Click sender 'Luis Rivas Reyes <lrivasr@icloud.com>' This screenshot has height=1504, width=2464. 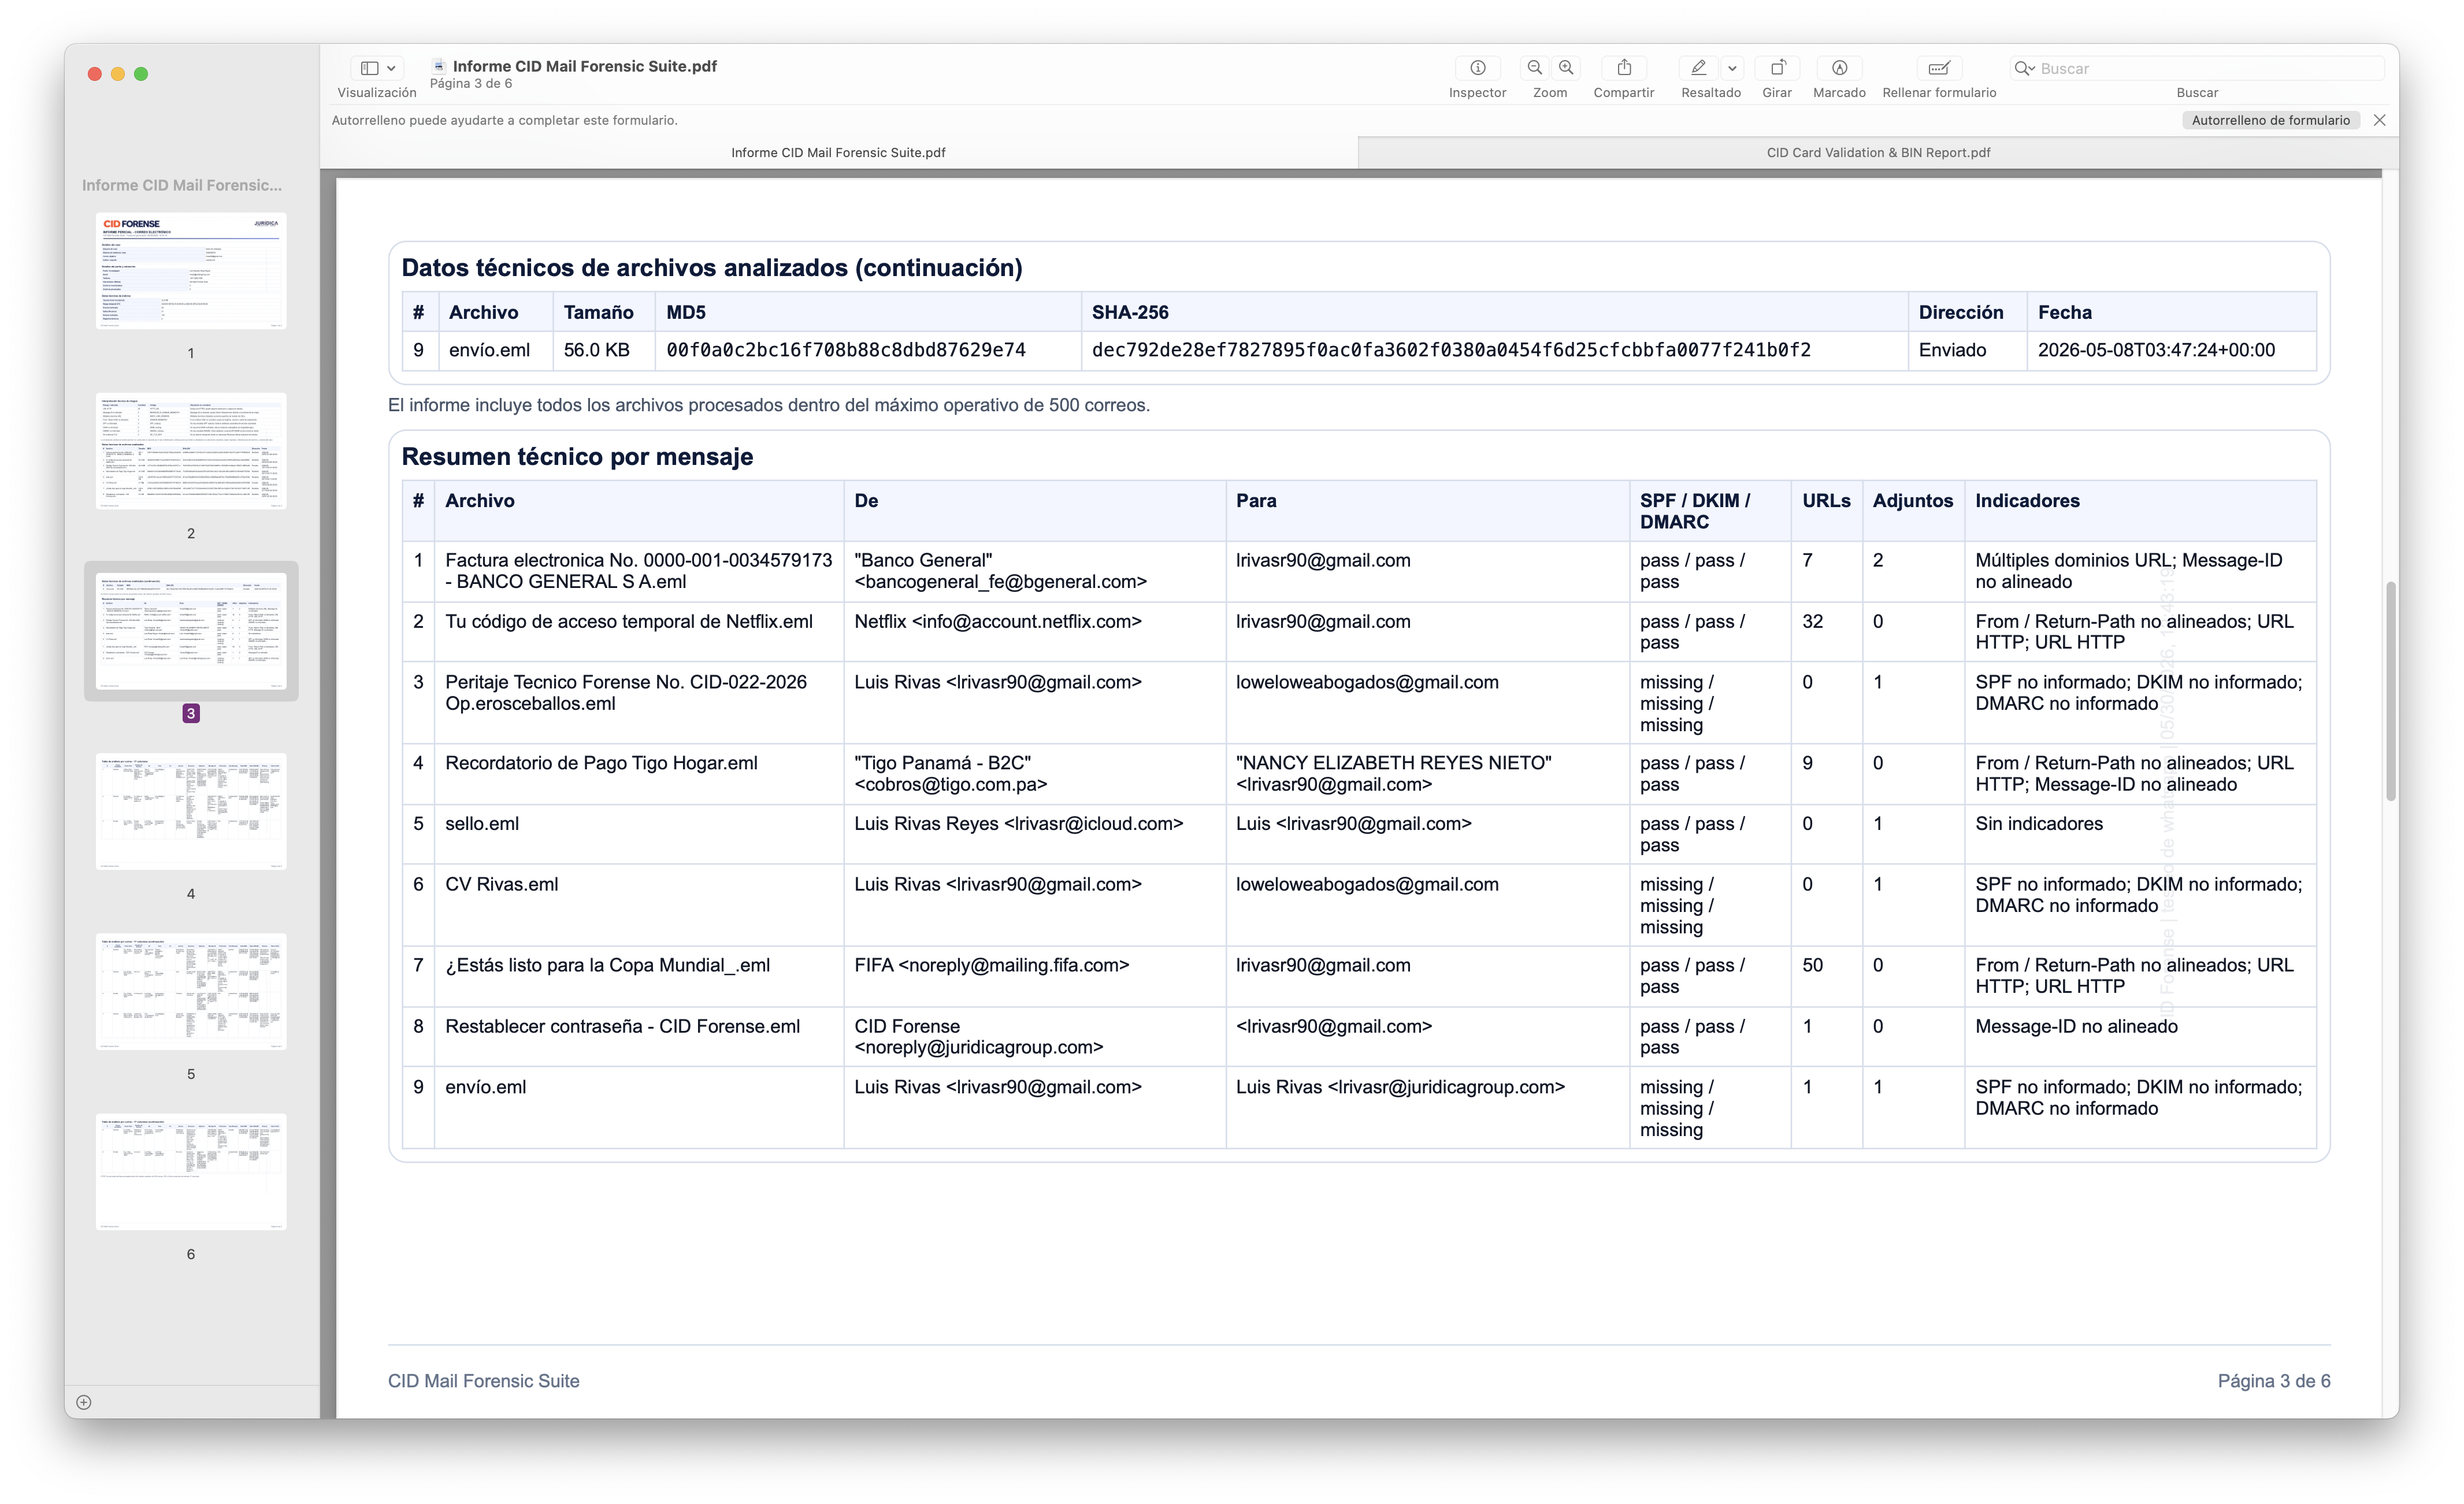pyautogui.click(x=1019, y=824)
